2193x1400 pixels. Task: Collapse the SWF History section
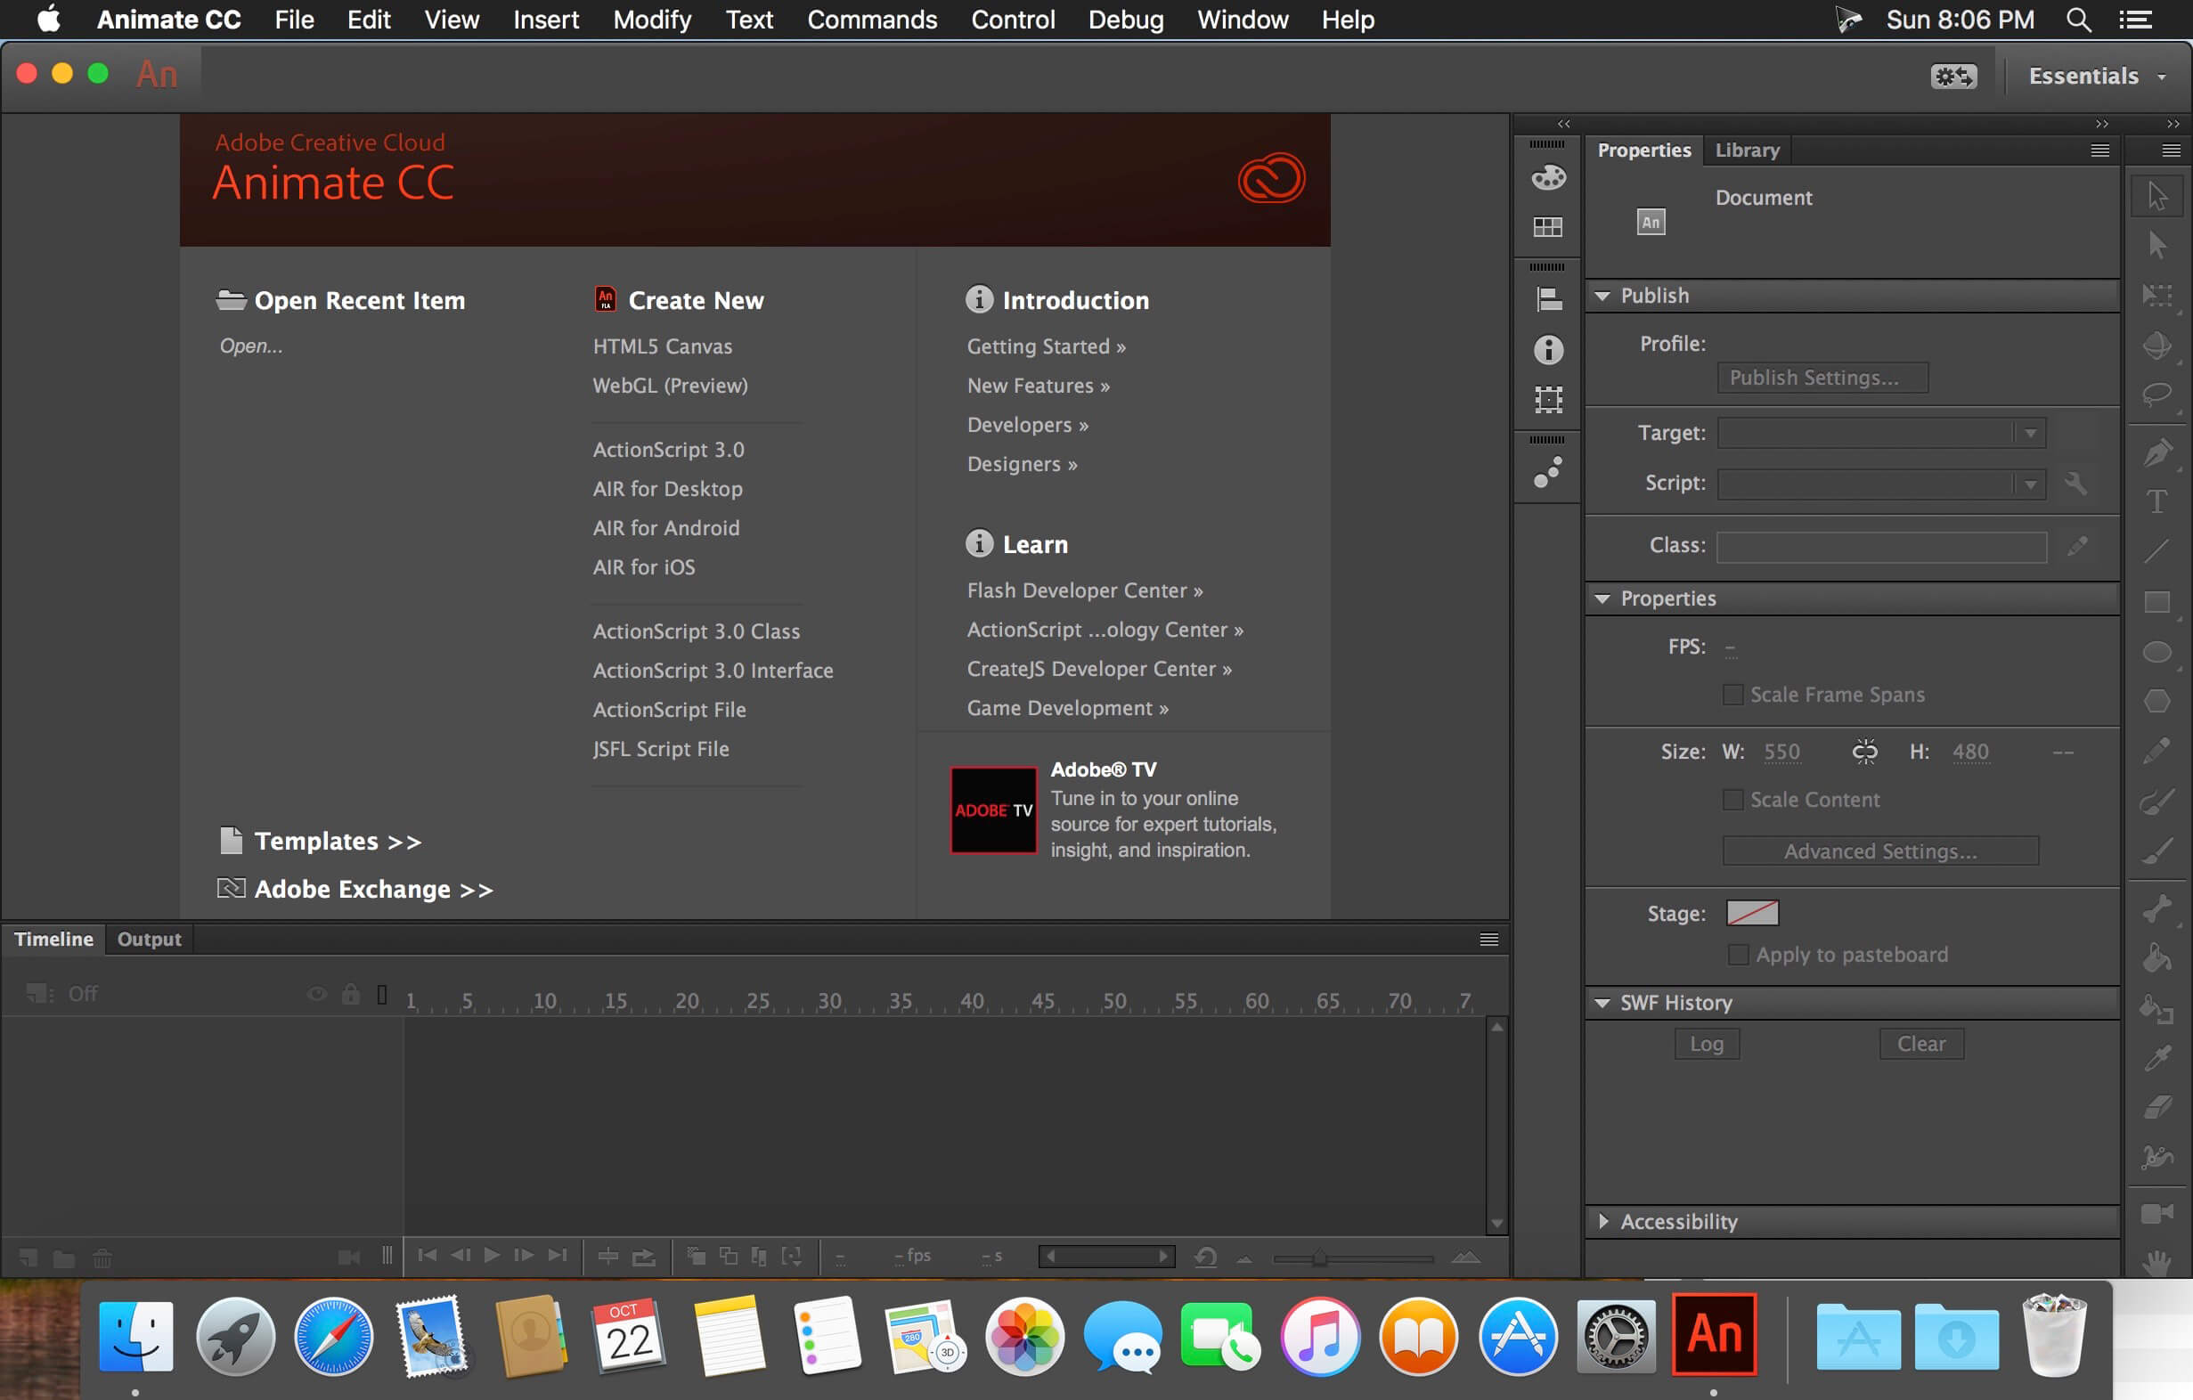[x=1602, y=1003]
